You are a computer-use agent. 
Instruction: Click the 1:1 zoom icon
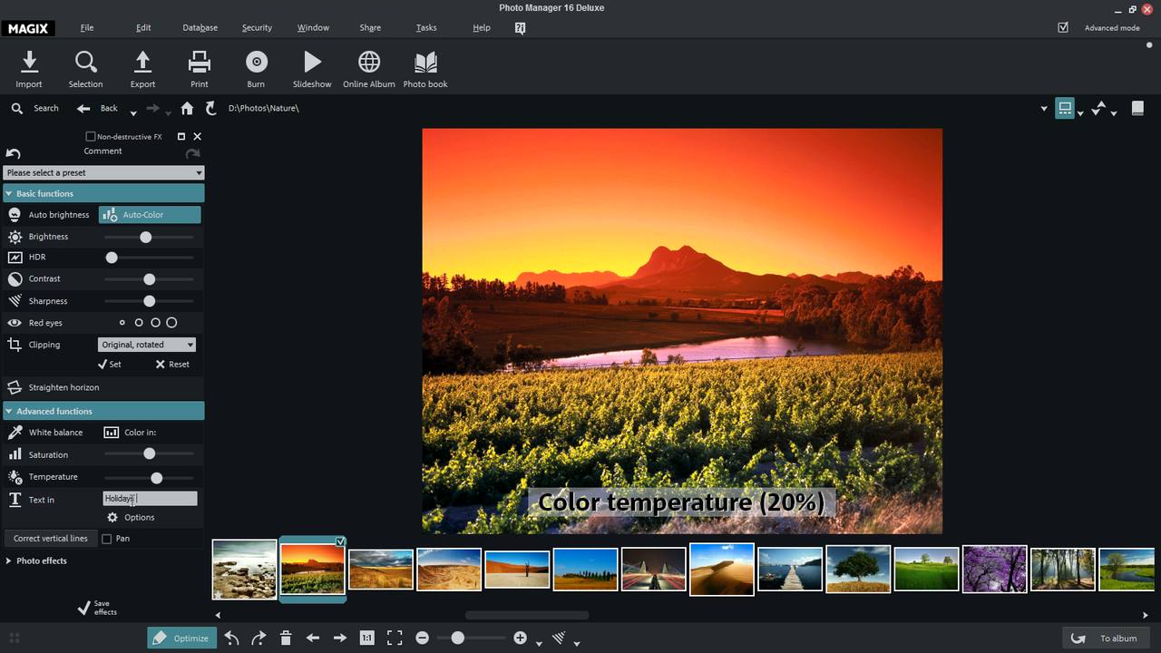pos(366,638)
